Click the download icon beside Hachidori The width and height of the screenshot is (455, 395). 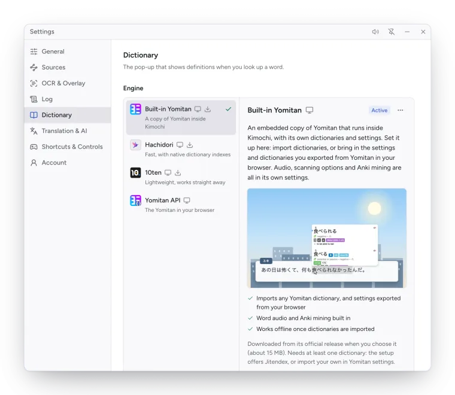(x=190, y=145)
